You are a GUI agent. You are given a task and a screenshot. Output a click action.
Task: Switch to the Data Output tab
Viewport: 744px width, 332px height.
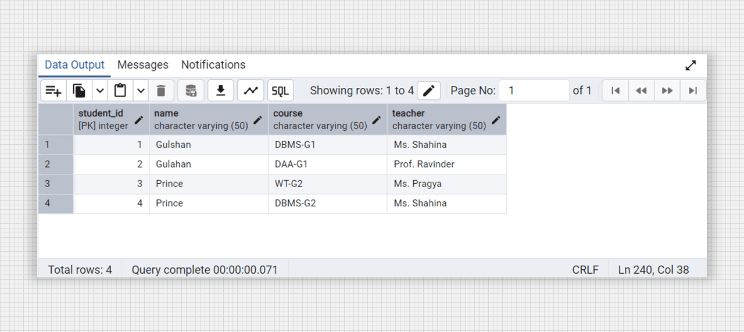(x=74, y=65)
